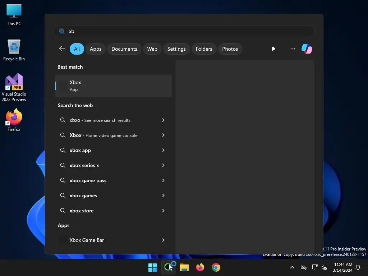Viewport: 368px width, 276px height.
Task: Expand the xbox store result chevron
Action: tap(164, 211)
